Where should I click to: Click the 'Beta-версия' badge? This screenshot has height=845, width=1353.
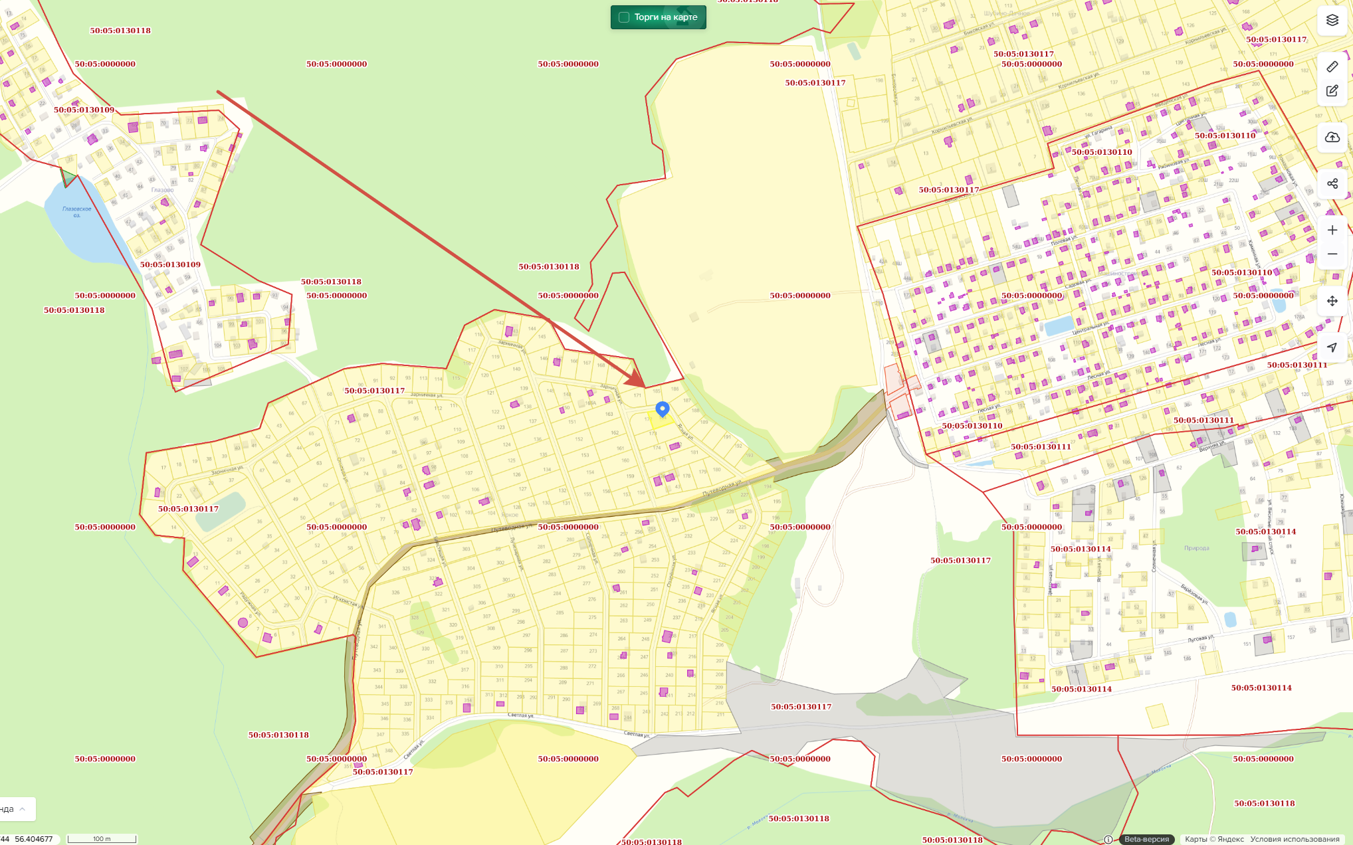tap(1146, 839)
